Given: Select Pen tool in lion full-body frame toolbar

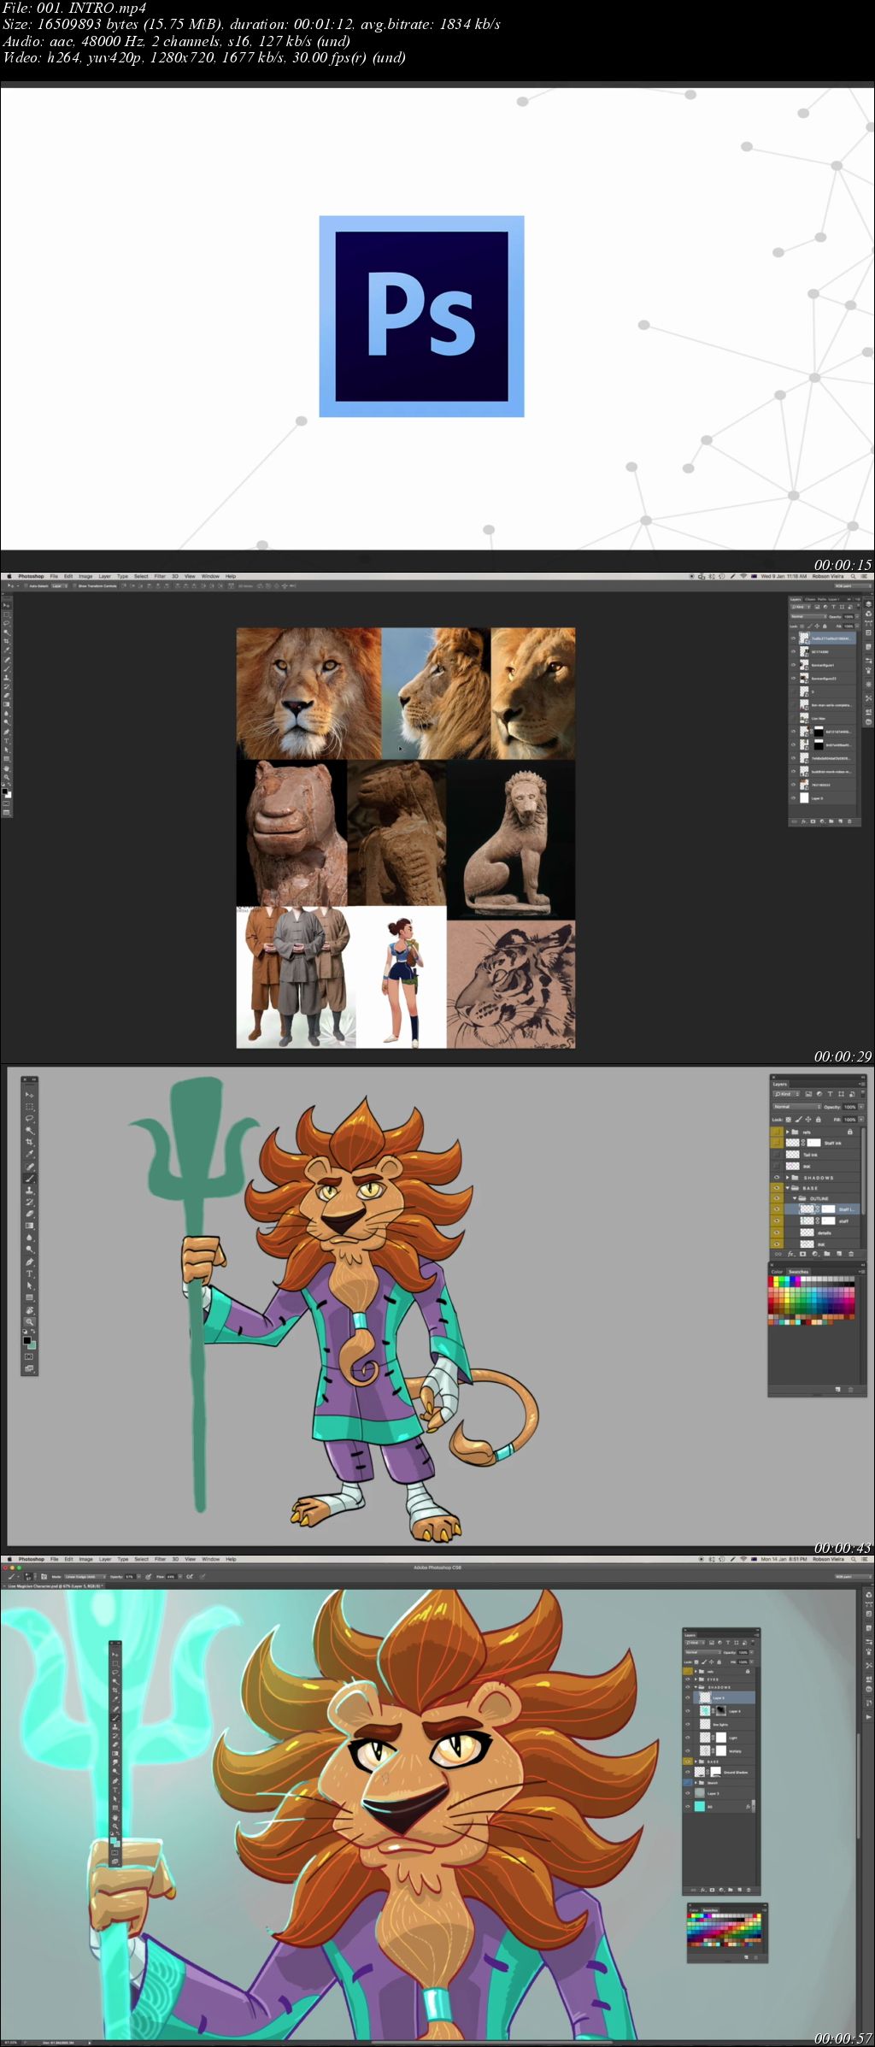Looking at the screenshot, I should [x=29, y=1262].
